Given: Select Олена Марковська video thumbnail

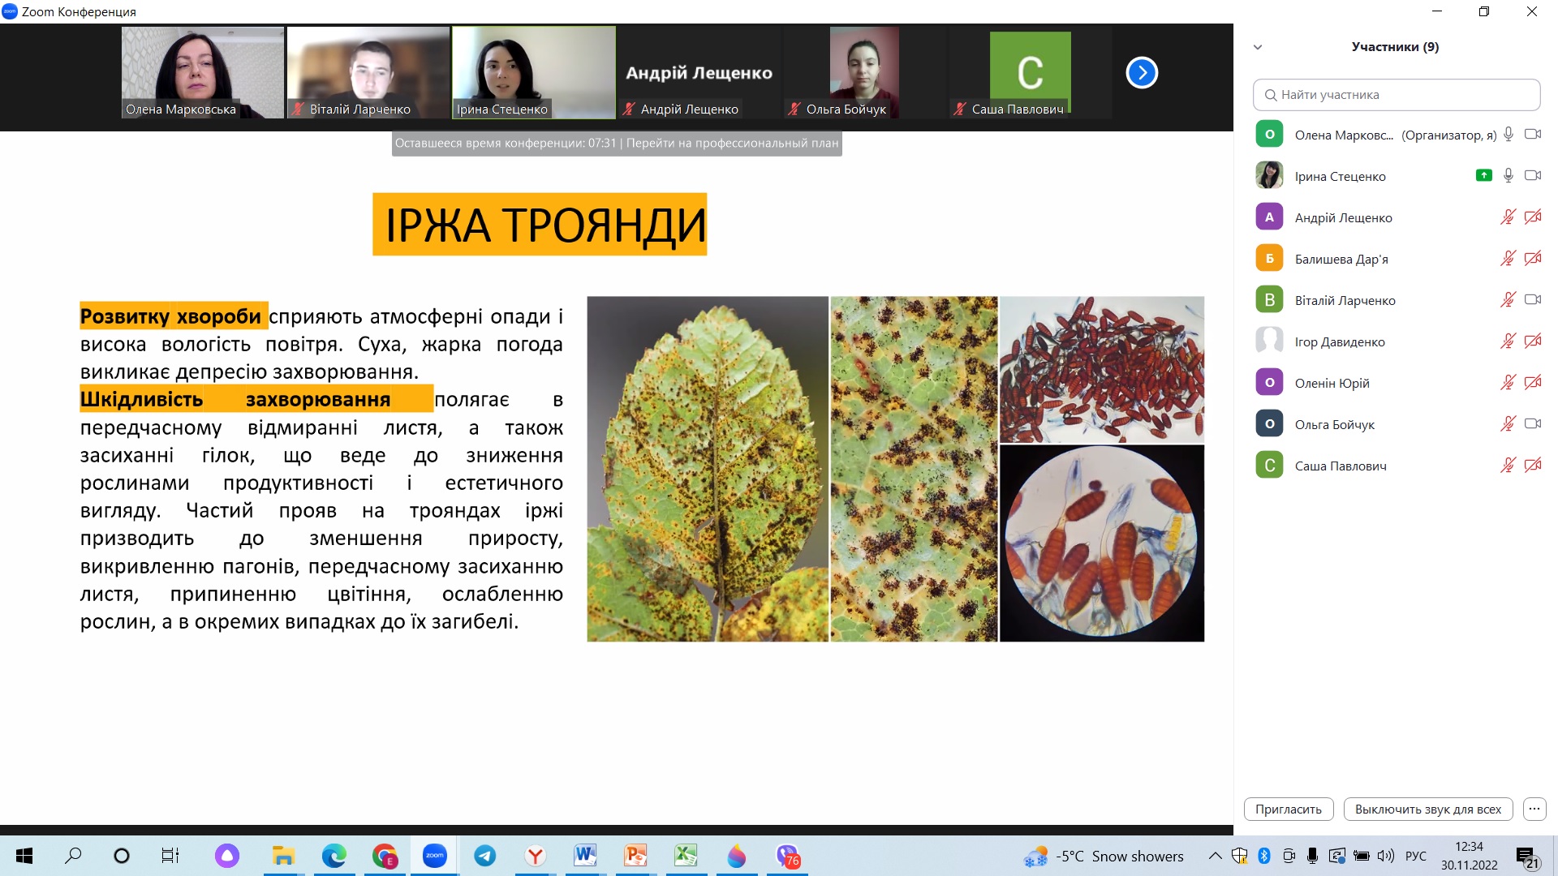Looking at the screenshot, I should [x=203, y=73].
